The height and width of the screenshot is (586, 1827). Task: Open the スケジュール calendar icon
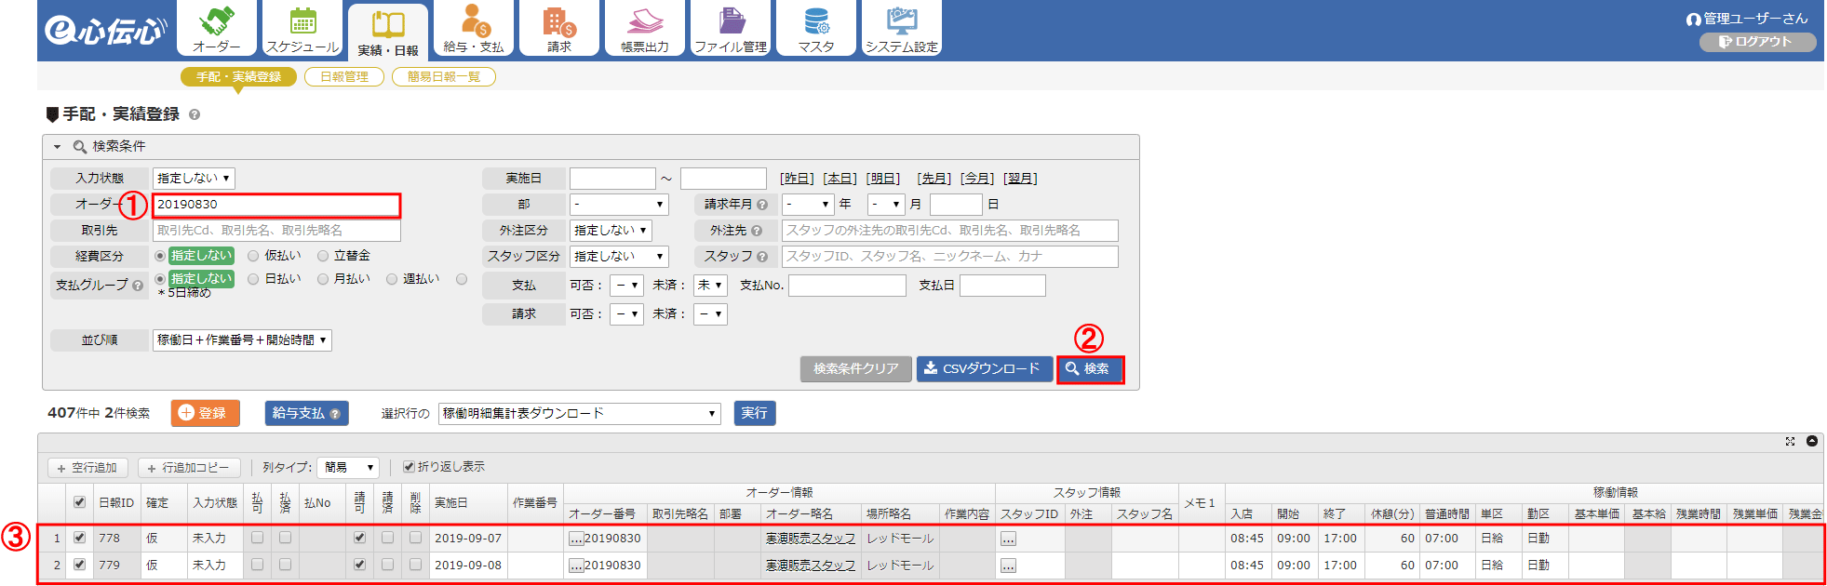click(x=302, y=28)
